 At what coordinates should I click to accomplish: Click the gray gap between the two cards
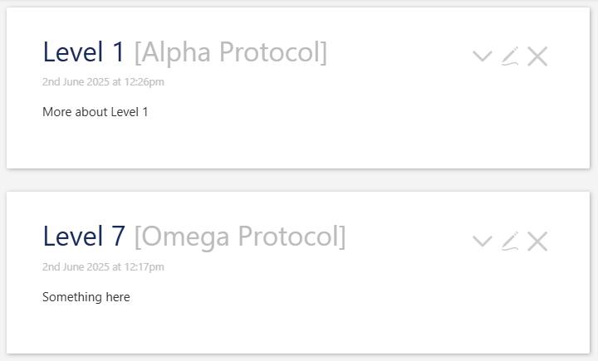pos(298,180)
